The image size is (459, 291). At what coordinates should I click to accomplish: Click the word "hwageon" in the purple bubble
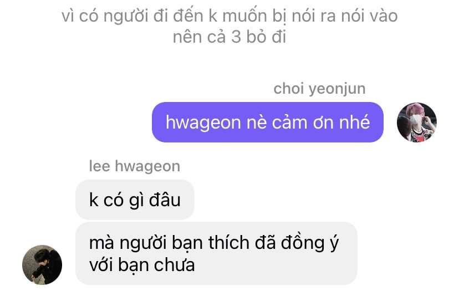(203, 122)
